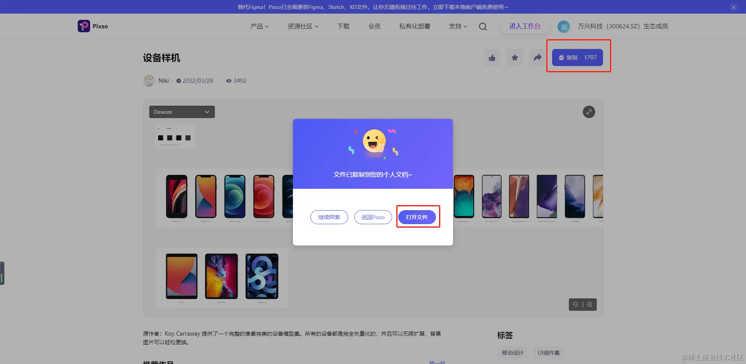This screenshot has height=364, width=746.
Task: Click the 标签 heading
Action: point(505,335)
